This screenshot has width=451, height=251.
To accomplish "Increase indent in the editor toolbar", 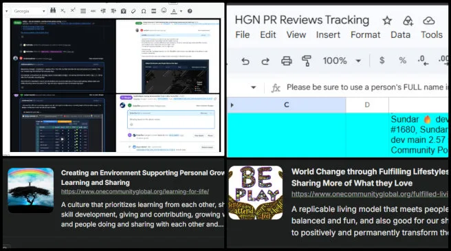I will coord(113,11).
